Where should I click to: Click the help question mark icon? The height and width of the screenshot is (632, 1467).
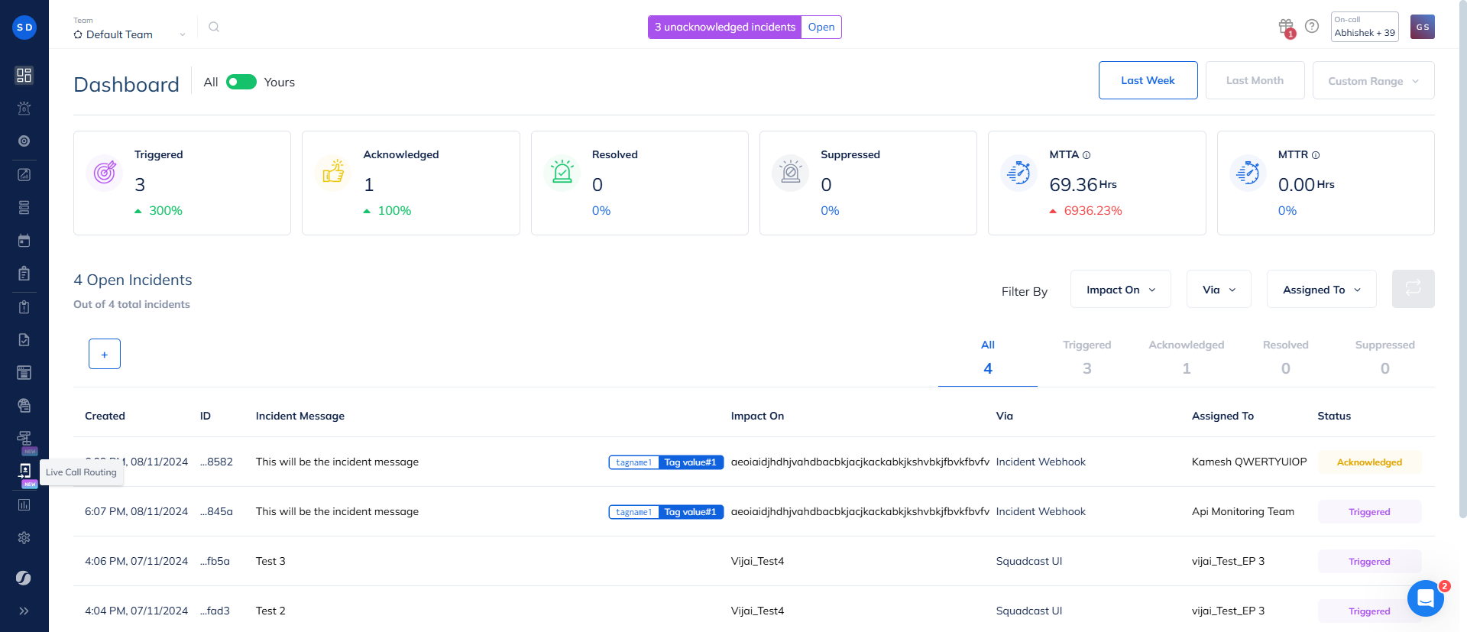[1312, 26]
